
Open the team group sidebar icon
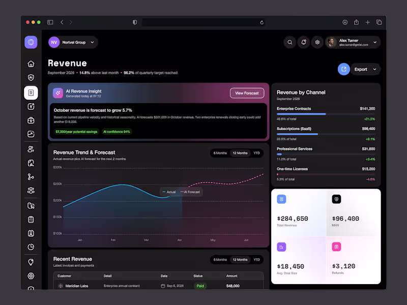pyautogui.click(x=31, y=190)
